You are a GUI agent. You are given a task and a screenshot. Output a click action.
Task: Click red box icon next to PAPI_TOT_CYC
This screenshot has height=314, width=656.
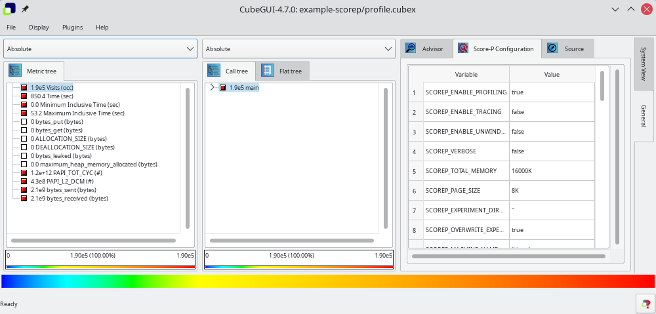[24, 172]
